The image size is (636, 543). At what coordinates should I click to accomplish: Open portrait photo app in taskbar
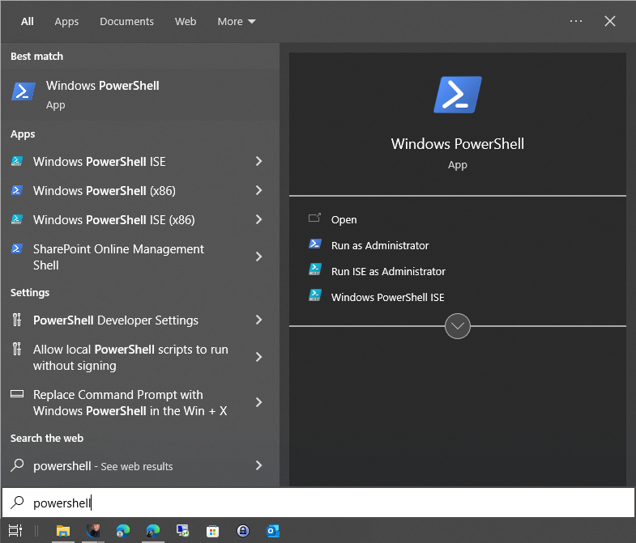point(93,530)
